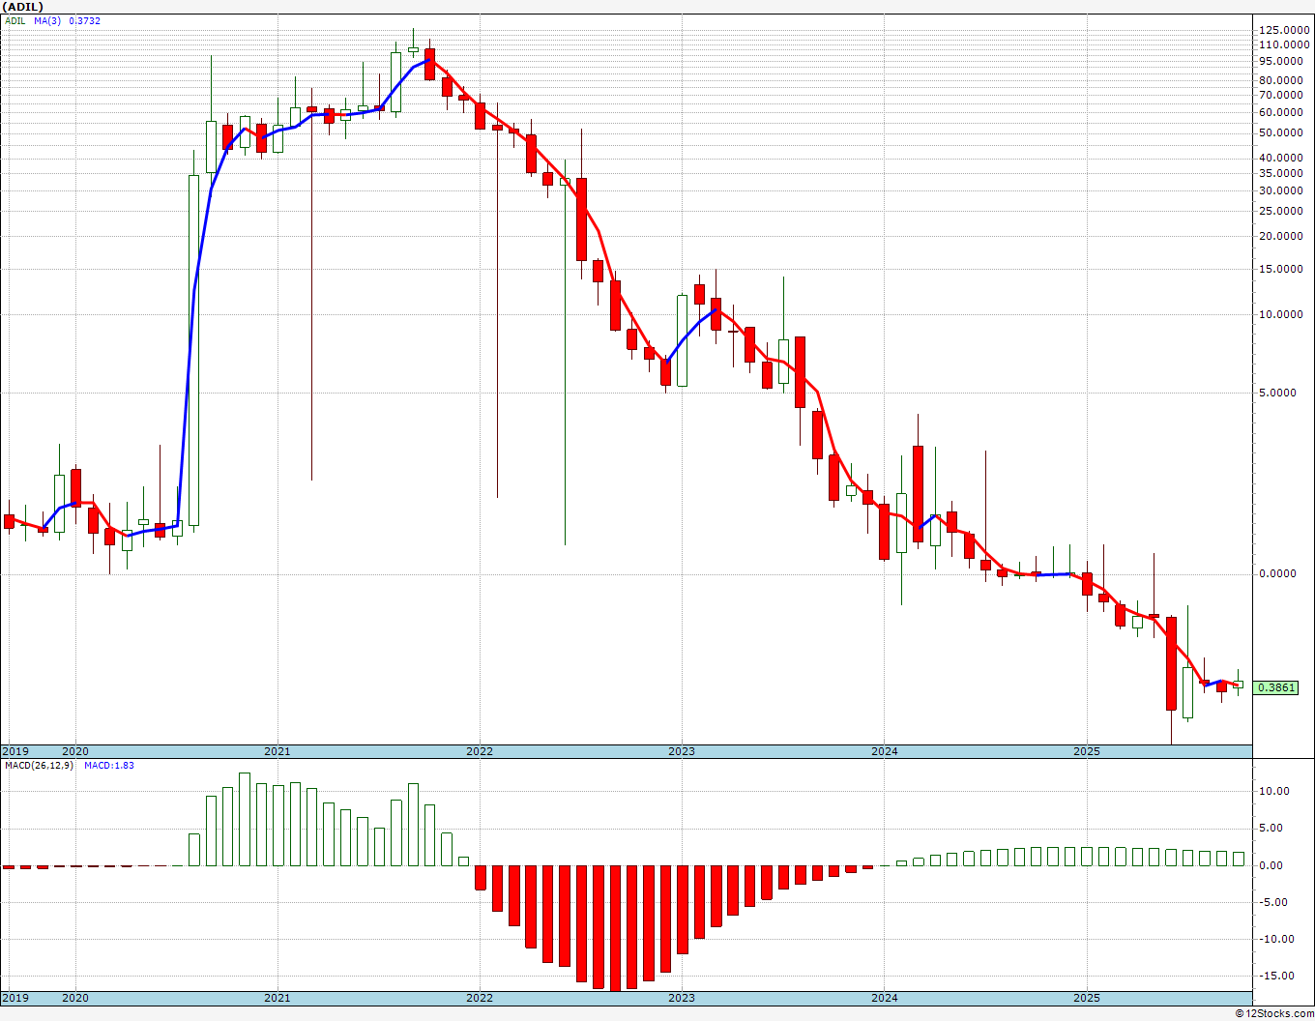Click the tallest green MACD histogram bar
The width and height of the screenshot is (1315, 1021).
click(x=245, y=819)
